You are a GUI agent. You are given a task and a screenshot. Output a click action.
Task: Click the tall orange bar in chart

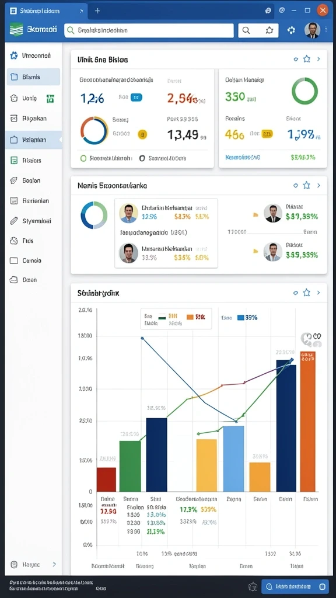click(308, 422)
